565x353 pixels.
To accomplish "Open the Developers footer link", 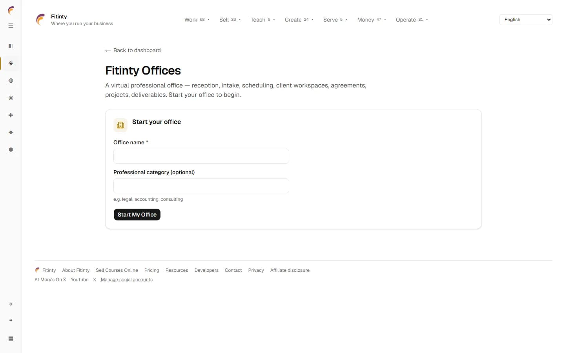I will (x=206, y=270).
